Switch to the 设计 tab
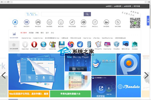The height and width of the screenshot is (100, 151). [x=47, y=33]
